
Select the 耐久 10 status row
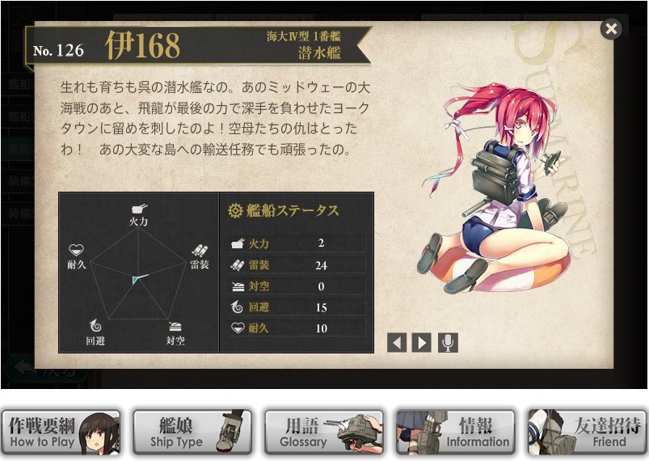point(297,328)
